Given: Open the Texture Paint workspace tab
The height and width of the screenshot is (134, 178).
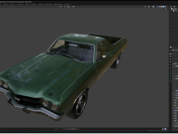Looking at the screenshot, I should pos(20,4).
